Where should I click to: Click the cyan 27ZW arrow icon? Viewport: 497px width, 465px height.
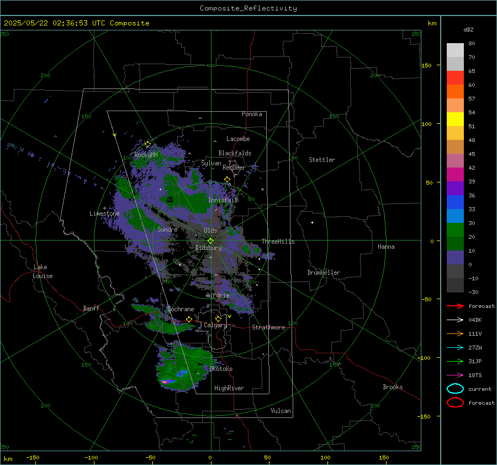[455, 348]
